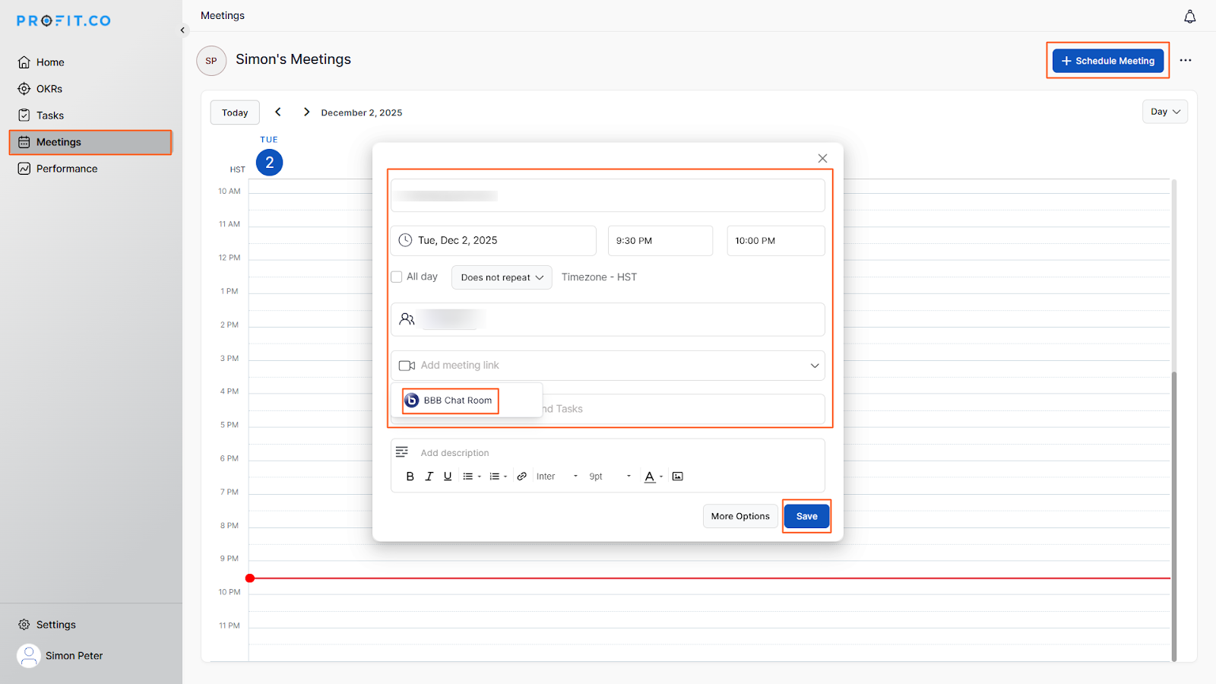Apply bold formatting in description
Image resolution: width=1216 pixels, height=684 pixels.
click(x=410, y=477)
